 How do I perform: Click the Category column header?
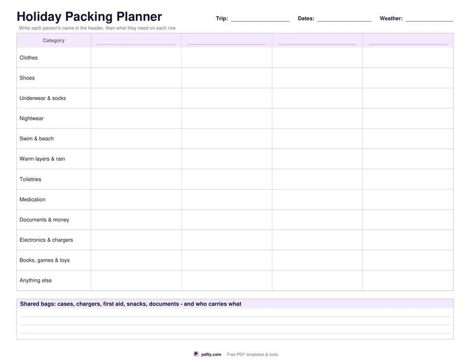tap(54, 40)
